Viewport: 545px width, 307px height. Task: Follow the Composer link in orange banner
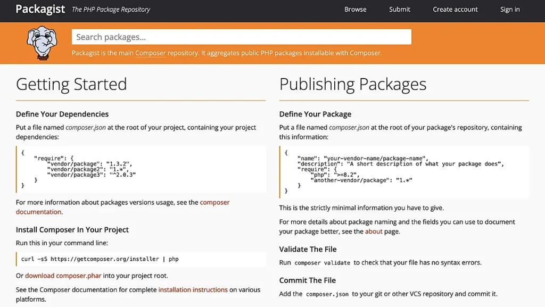click(150, 53)
